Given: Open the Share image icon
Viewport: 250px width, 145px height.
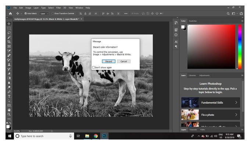Looking at the screenshot, I should click(242, 14).
